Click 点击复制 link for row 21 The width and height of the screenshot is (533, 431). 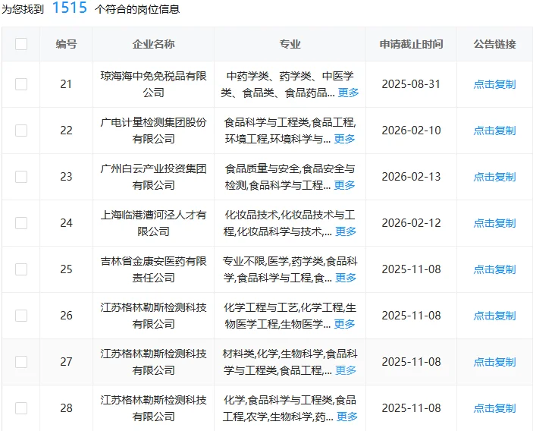coord(494,84)
